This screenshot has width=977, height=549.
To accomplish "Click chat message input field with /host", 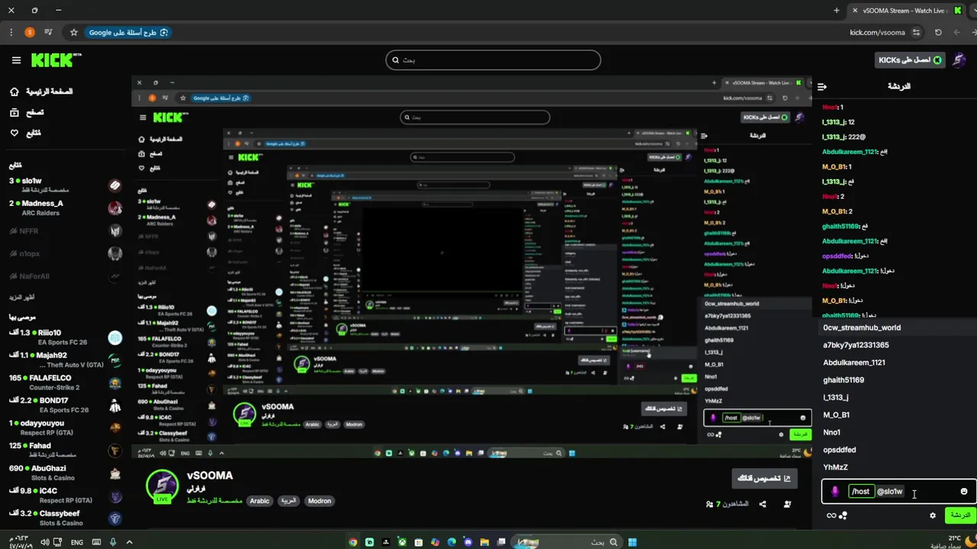I will [898, 492].
